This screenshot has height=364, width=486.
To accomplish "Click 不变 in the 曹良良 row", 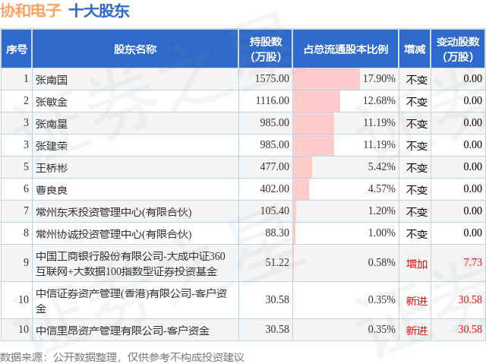I will click(417, 190).
